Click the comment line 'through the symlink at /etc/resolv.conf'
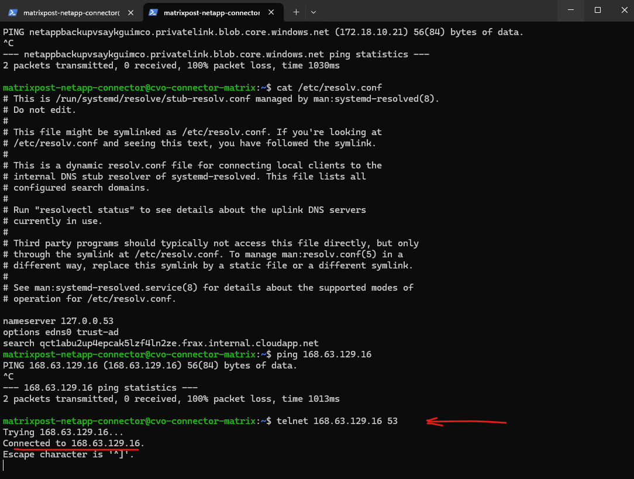The width and height of the screenshot is (634, 479). tap(203, 254)
